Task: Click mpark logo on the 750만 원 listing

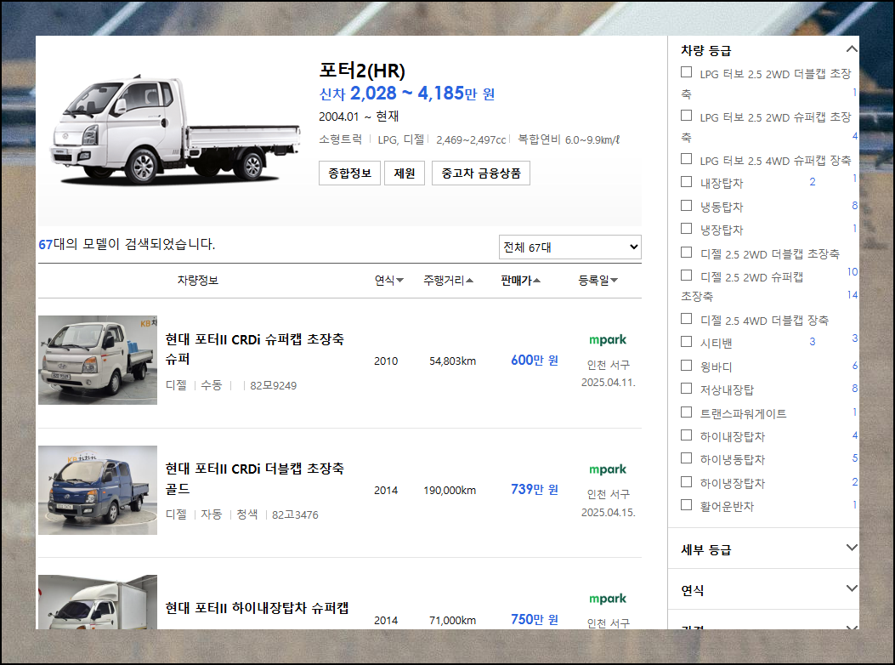Action: (x=608, y=599)
